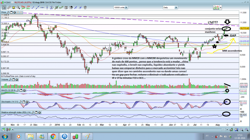Screen dimensions: 250x140
Task: Close the RSI indicator panel
Action: [39, 112]
